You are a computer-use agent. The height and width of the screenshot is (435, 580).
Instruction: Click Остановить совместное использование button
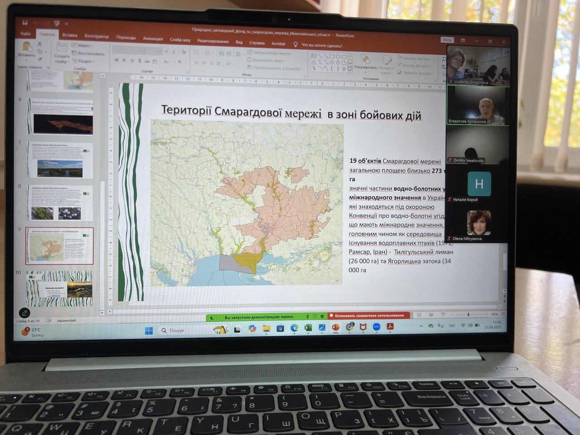coord(369,315)
